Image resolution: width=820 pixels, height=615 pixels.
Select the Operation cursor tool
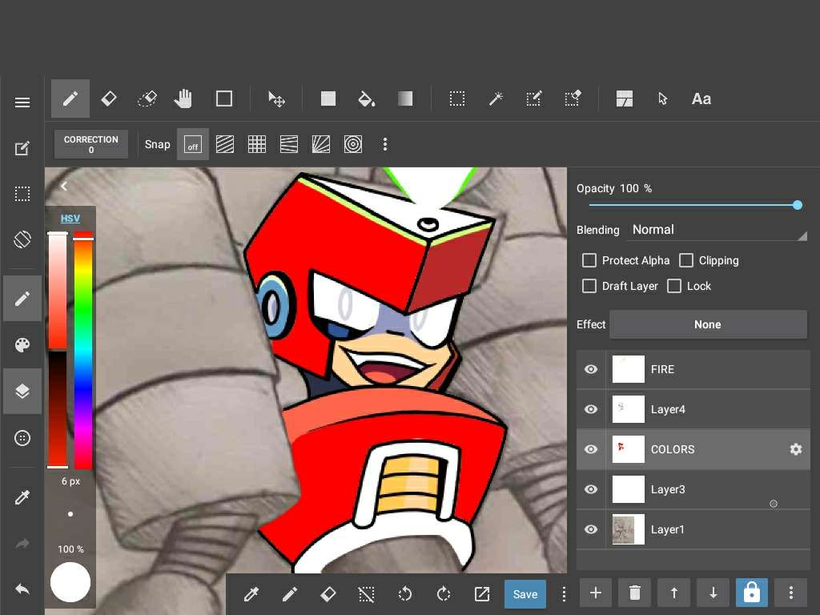click(662, 98)
